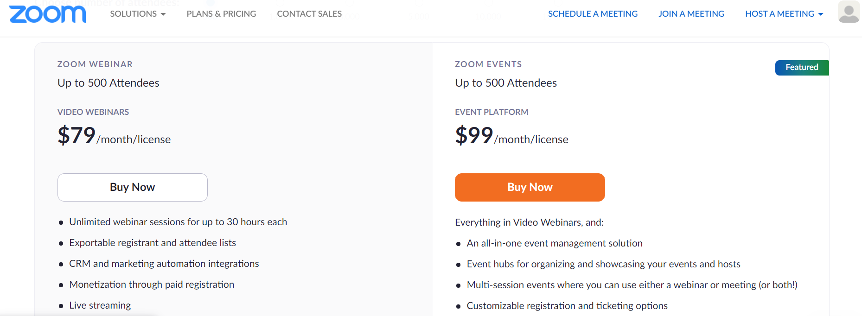
Task: Select CONTACT SALES in the navigation
Action: click(309, 14)
